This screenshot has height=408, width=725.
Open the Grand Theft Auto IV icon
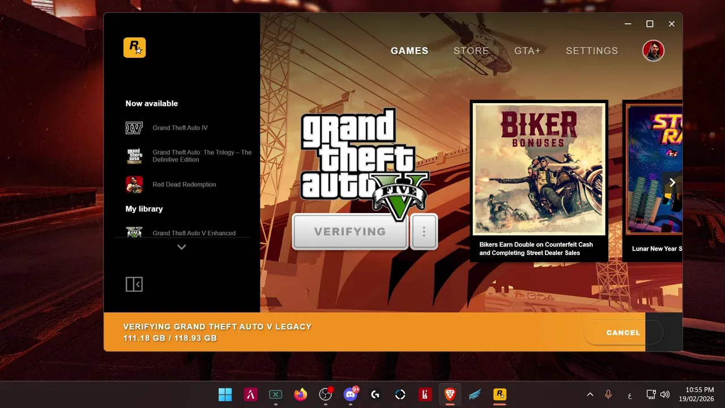pos(134,128)
